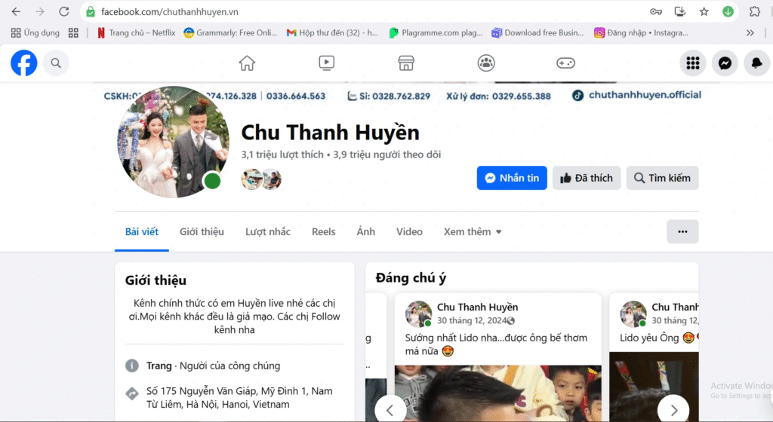Click the Facebook search magnifier icon
Viewport: 773px width, 422px height.
(56, 64)
